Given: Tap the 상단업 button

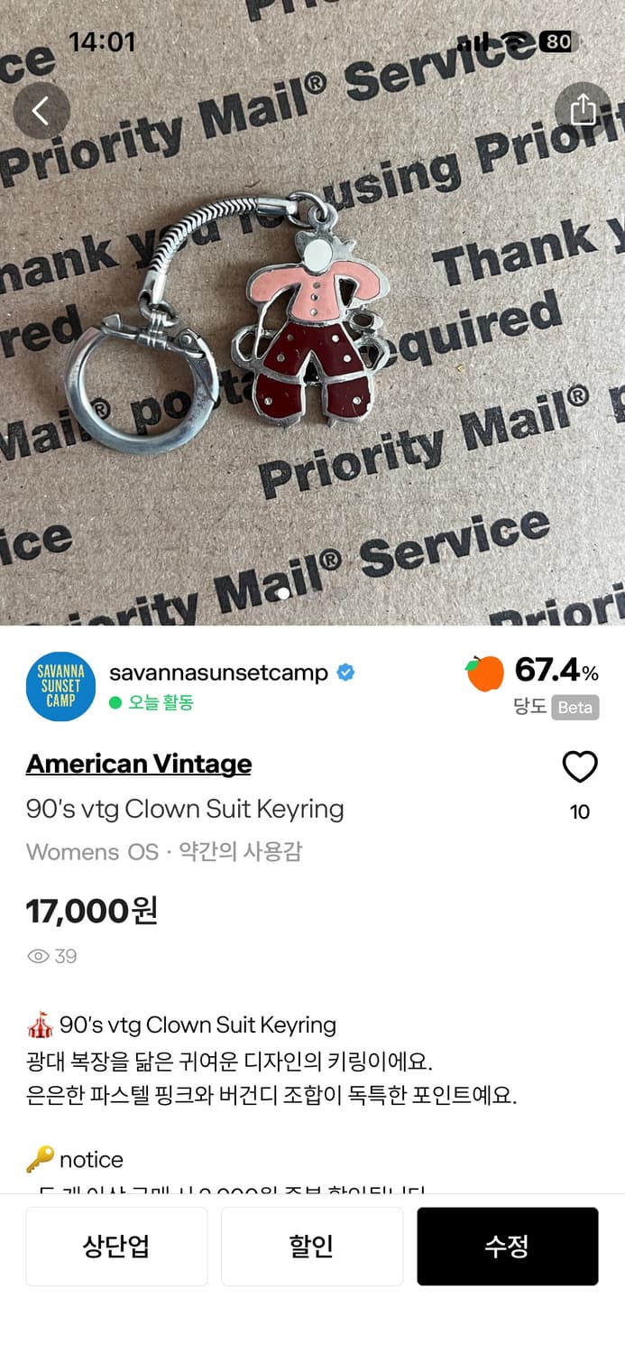Looking at the screenshot, I should tap(116, 1247).
